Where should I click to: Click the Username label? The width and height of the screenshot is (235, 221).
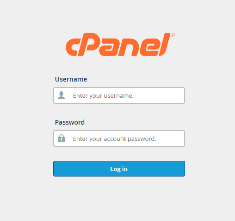71,79
